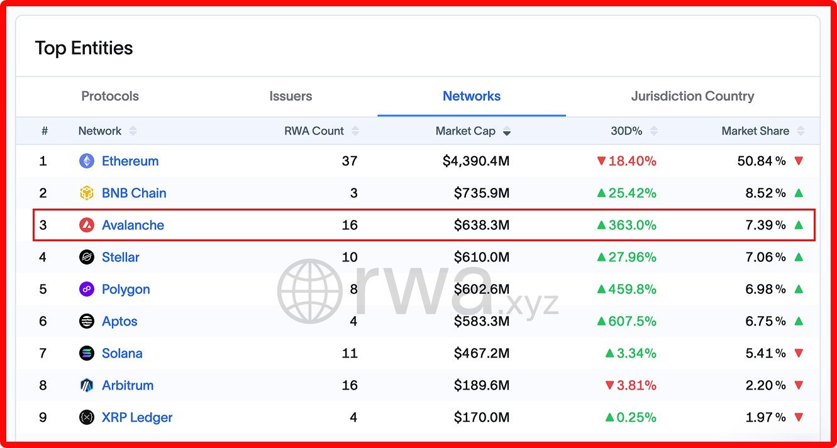
Task: Click the Ethereum network logo icon
Action: [x=87, y=161]
